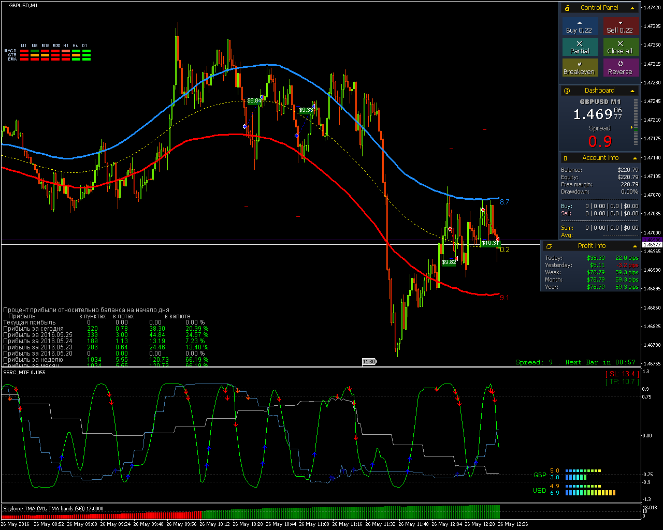
Task: Click the money bag icon in Control Panel header
Action: pos(567,8)
